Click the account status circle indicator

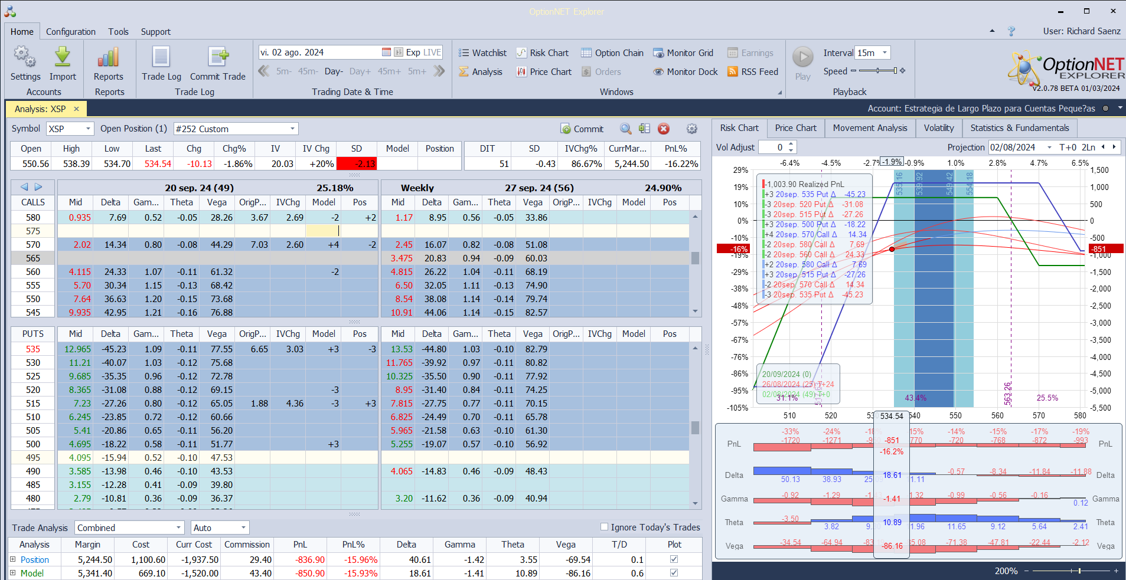coord(1105,109)
